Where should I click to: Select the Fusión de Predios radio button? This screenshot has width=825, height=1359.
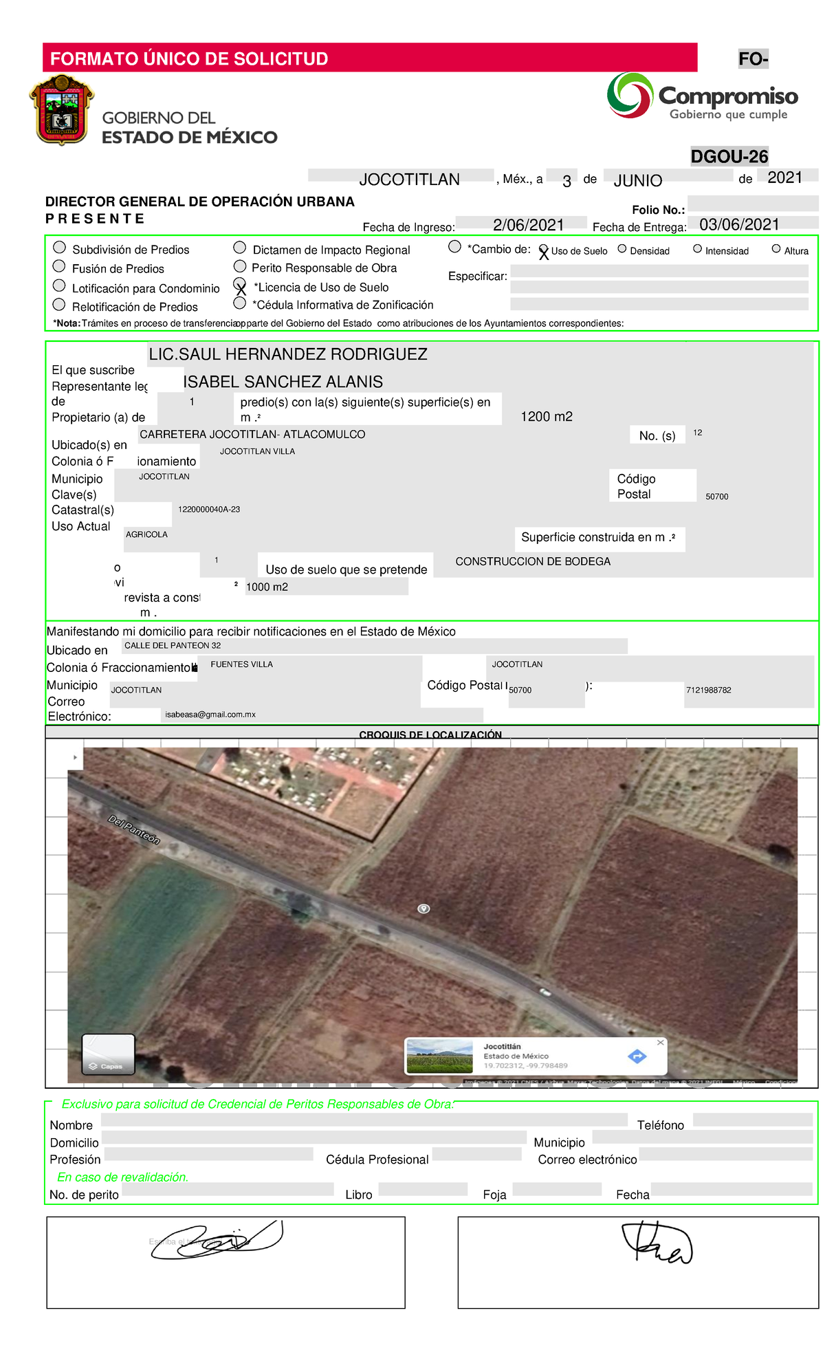60,267
